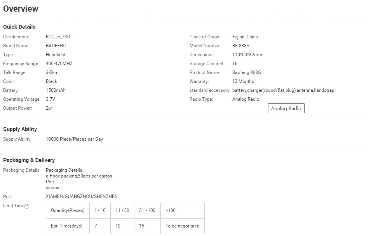This screenshot has height=236, width=369.
Task: Click the value 10000 Piece/Pieces per Day
Action: (74, 139)
